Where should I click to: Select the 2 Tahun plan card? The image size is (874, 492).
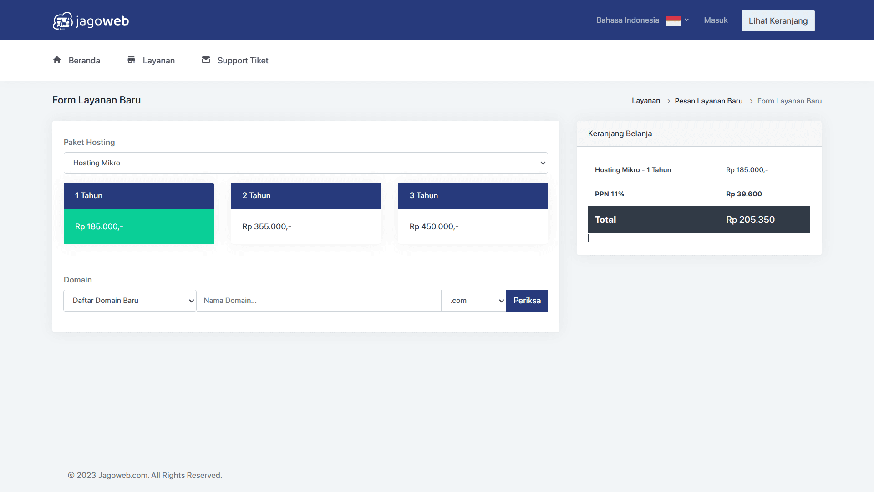306,213
